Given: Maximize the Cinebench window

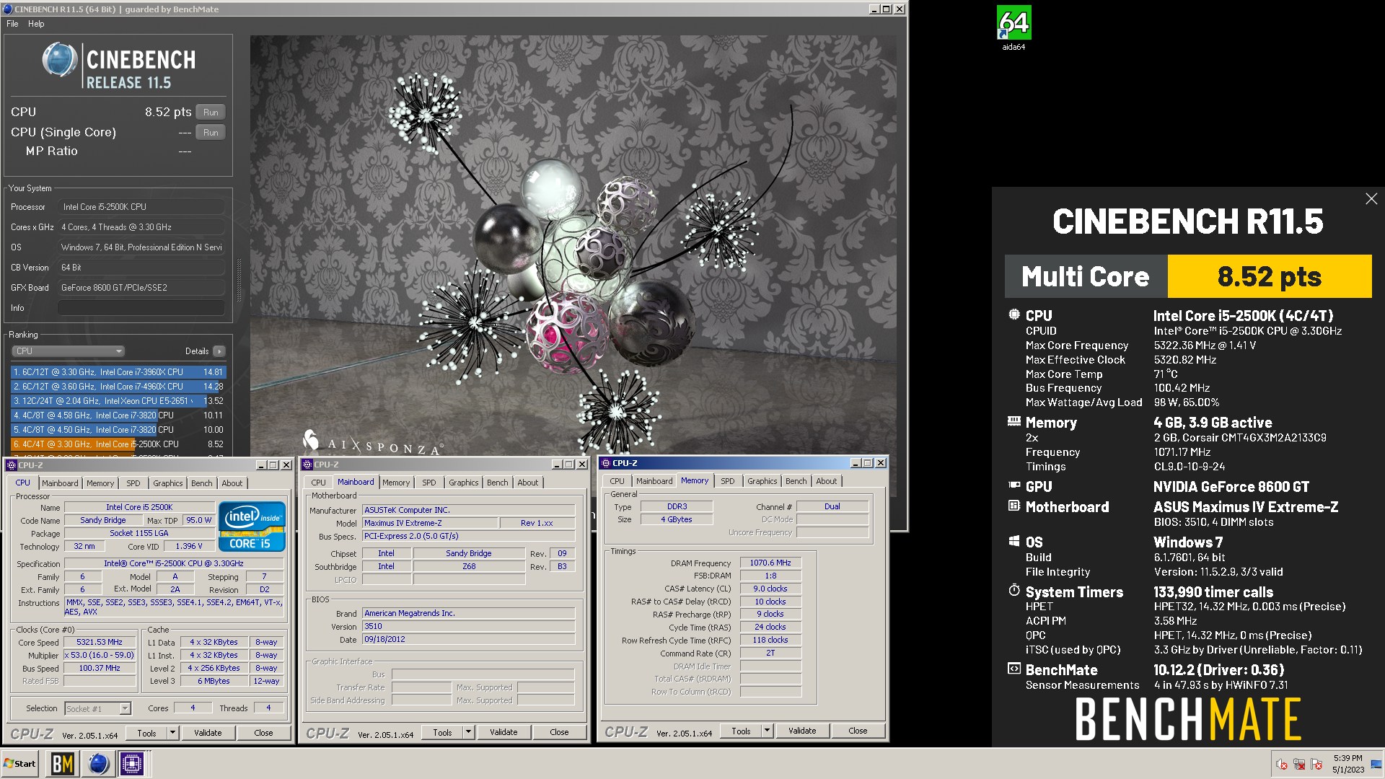Looking at the screenshot, I should tap(887, 9).
